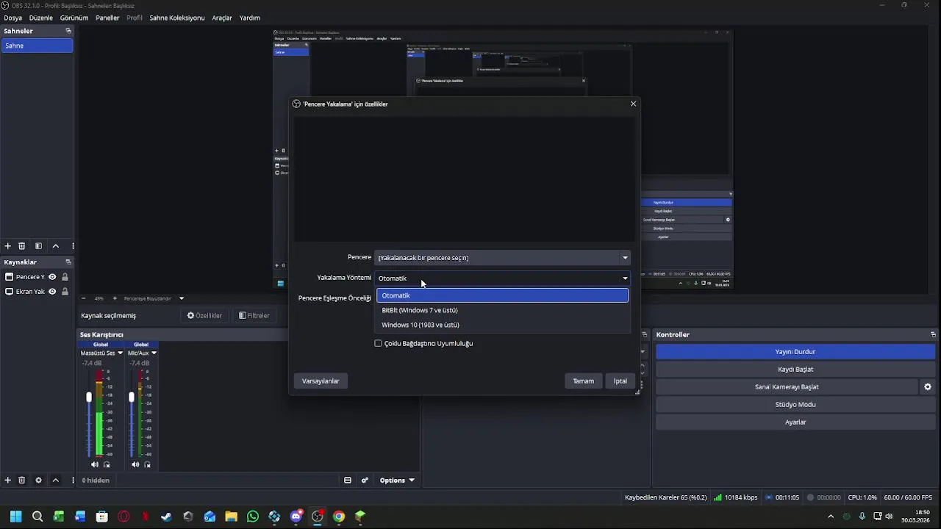Open scene filters icon in the Sahneler toolbar
Screen dimensions: 941x529
pyautogui.click(x=38, y=246)
